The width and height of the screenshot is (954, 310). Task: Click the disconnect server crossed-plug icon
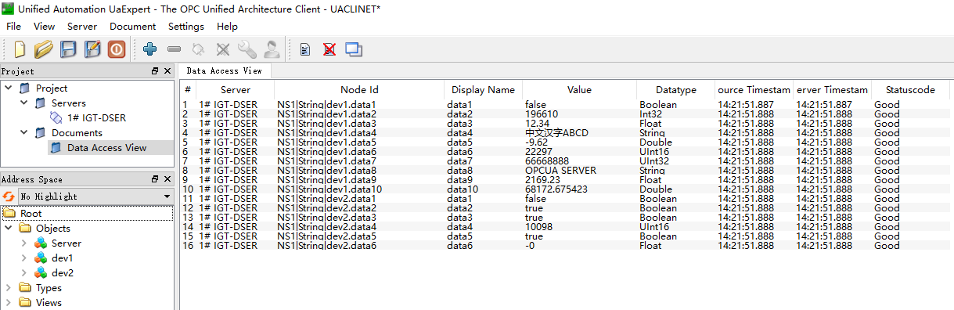click(x=223, y=49)
